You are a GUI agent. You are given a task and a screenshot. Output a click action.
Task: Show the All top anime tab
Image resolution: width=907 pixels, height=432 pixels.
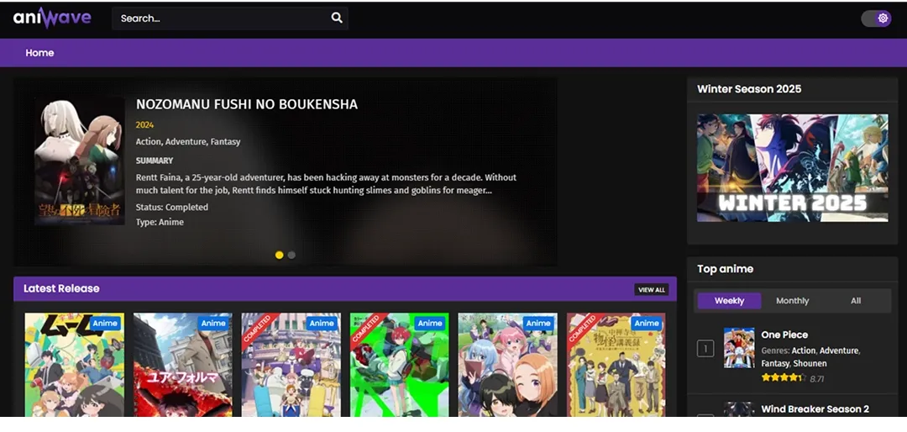coord(856,301)
